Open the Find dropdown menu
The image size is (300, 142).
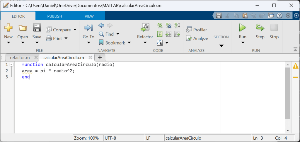[118, 34]
